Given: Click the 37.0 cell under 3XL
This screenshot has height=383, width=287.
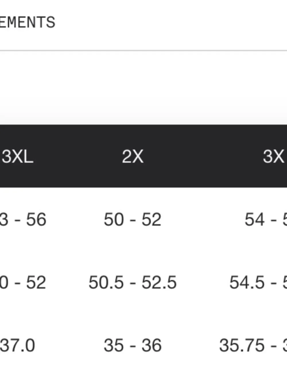Looking at the screenshot, I should pos(18,345).
